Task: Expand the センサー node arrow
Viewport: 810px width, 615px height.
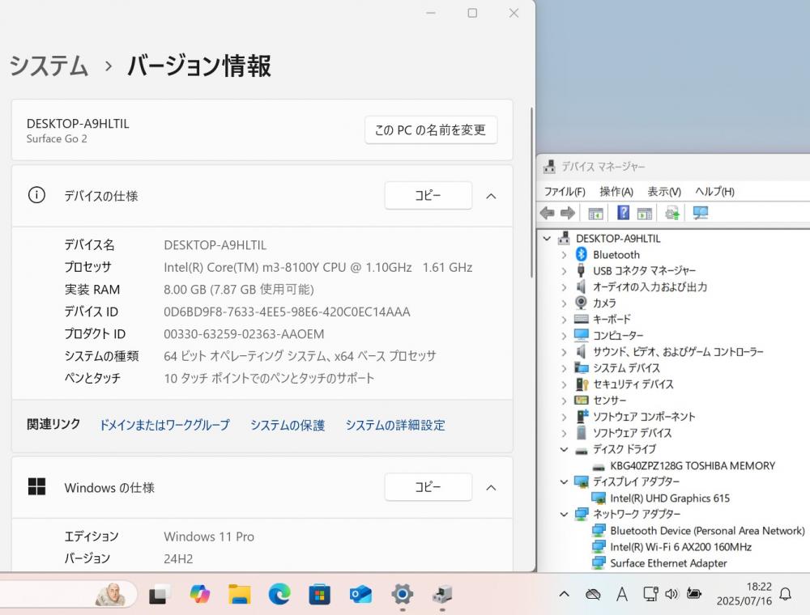Action: pos(564,401)
